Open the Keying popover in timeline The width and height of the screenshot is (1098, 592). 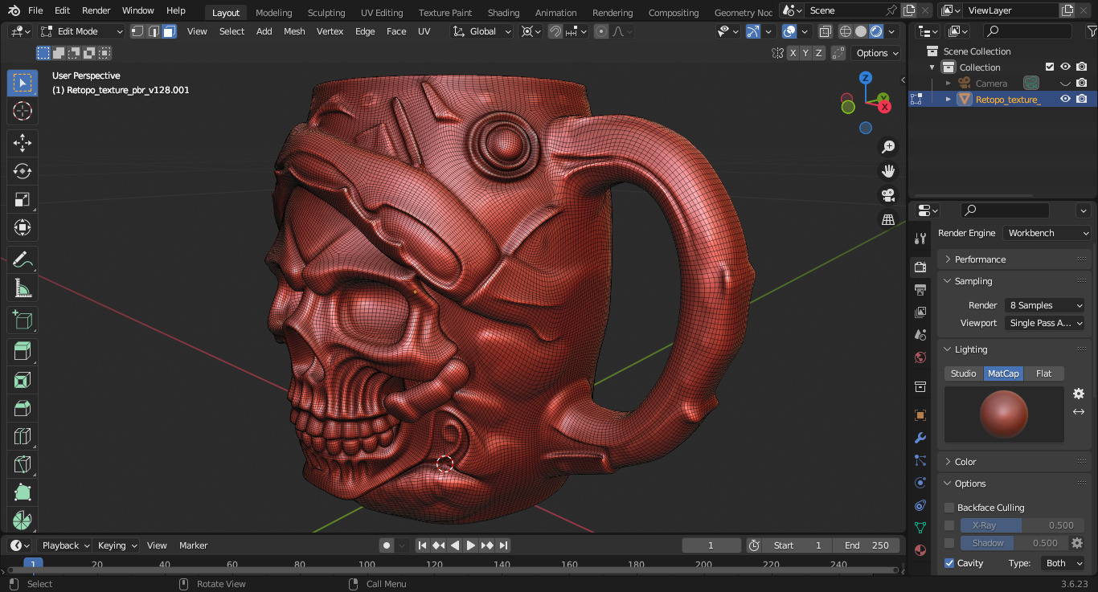click(117, 545)
